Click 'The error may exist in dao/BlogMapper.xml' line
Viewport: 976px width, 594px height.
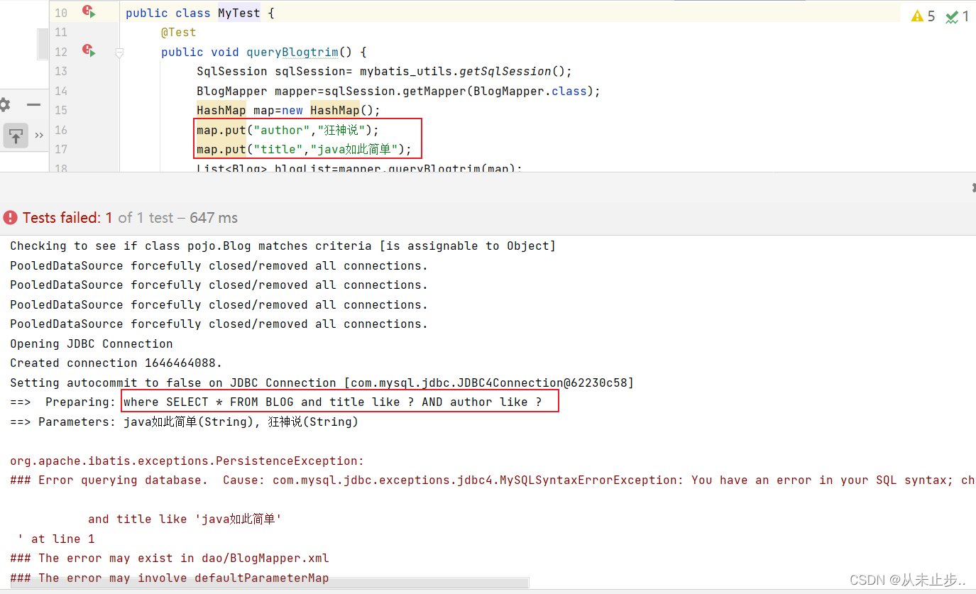coord(170,558)
